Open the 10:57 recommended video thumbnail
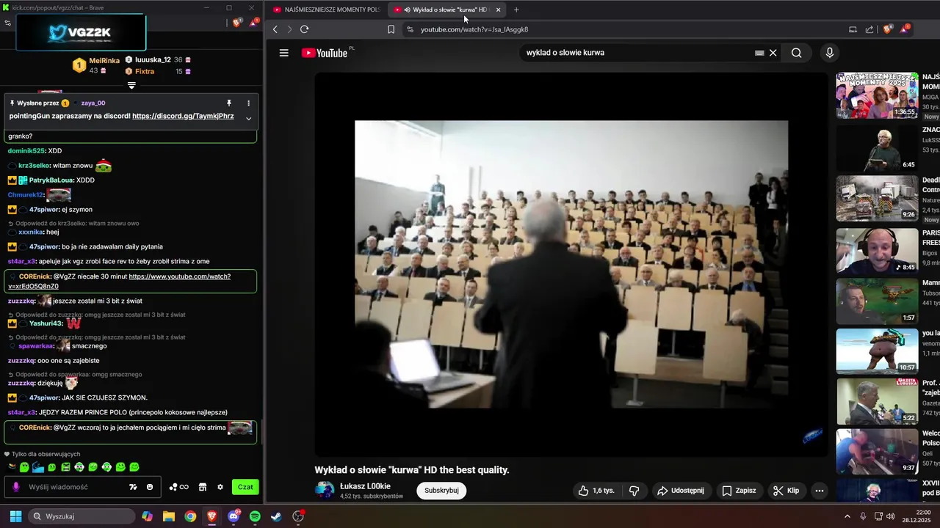The height and width of the screenshot is (528, 940). coord(877,351)
